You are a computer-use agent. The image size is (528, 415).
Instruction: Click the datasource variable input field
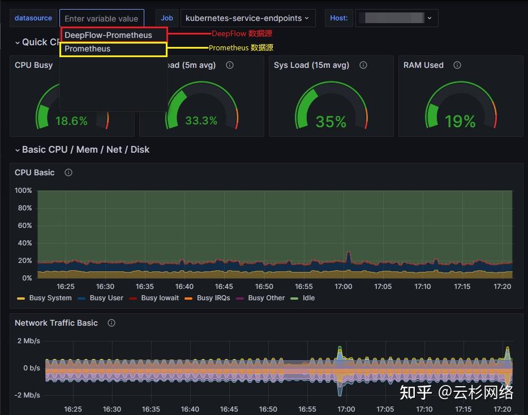click(x=102, y=19)
